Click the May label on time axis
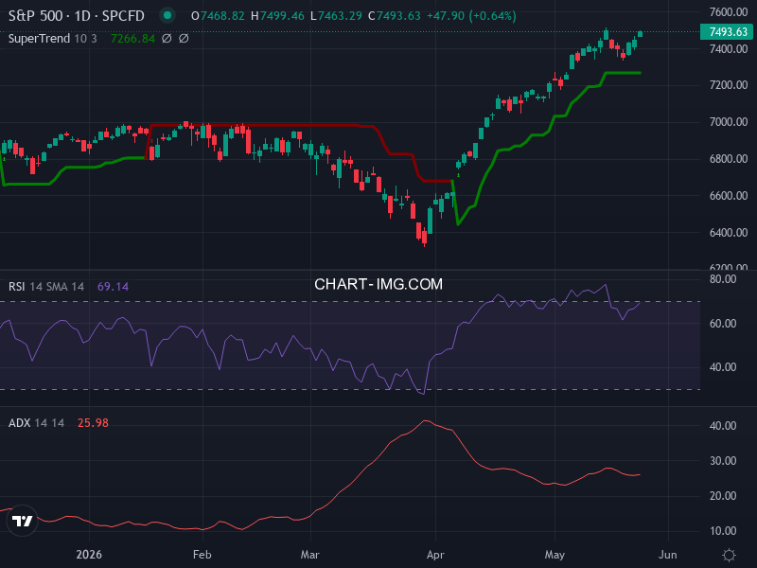757x568 pixels. tap(555, 555)
